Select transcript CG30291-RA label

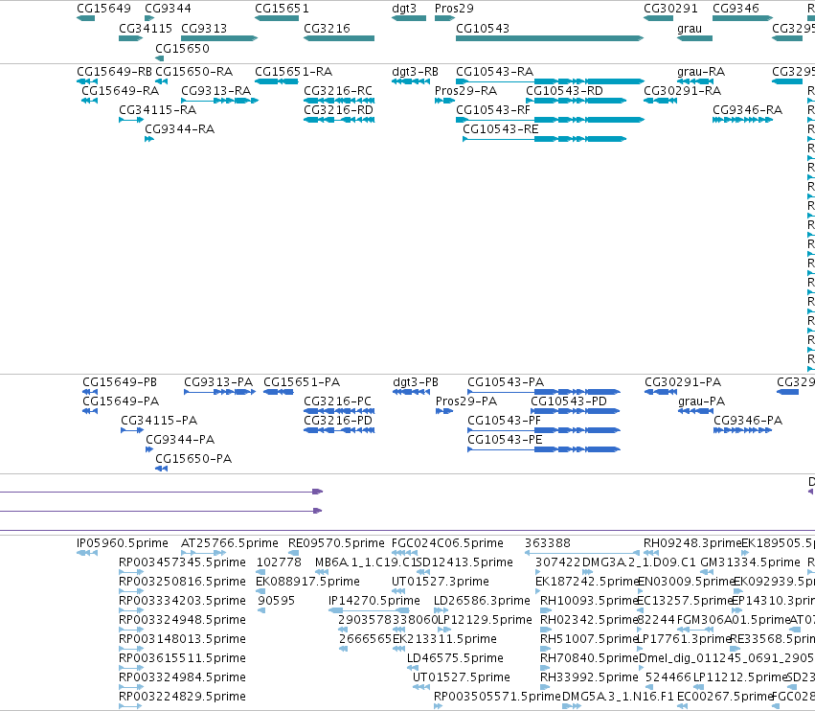tap(682, 91)
